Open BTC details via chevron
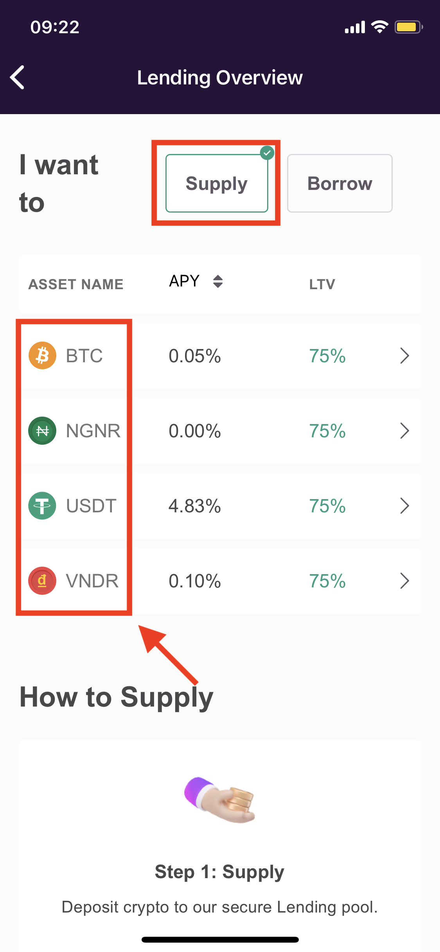 pyautogui.click(x=404, y=356)
